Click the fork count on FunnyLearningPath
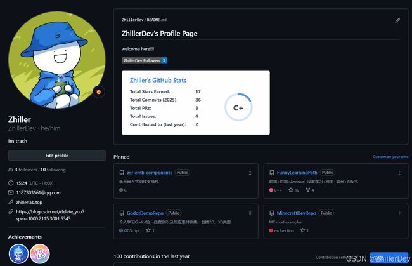This screenshot has width=412, height=266. click(x=310, y=190)
